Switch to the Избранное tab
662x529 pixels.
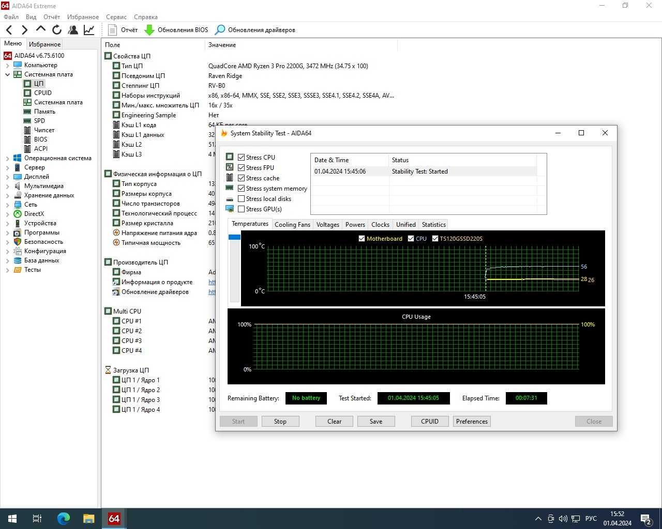[44, 44]
